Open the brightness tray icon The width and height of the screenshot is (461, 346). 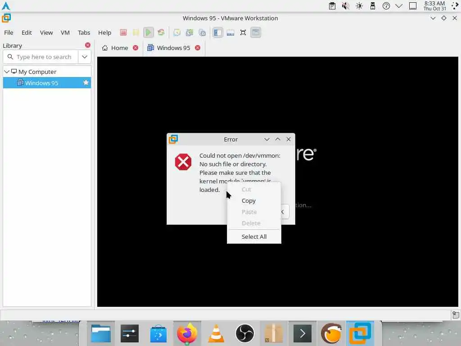tap(359, 6)
